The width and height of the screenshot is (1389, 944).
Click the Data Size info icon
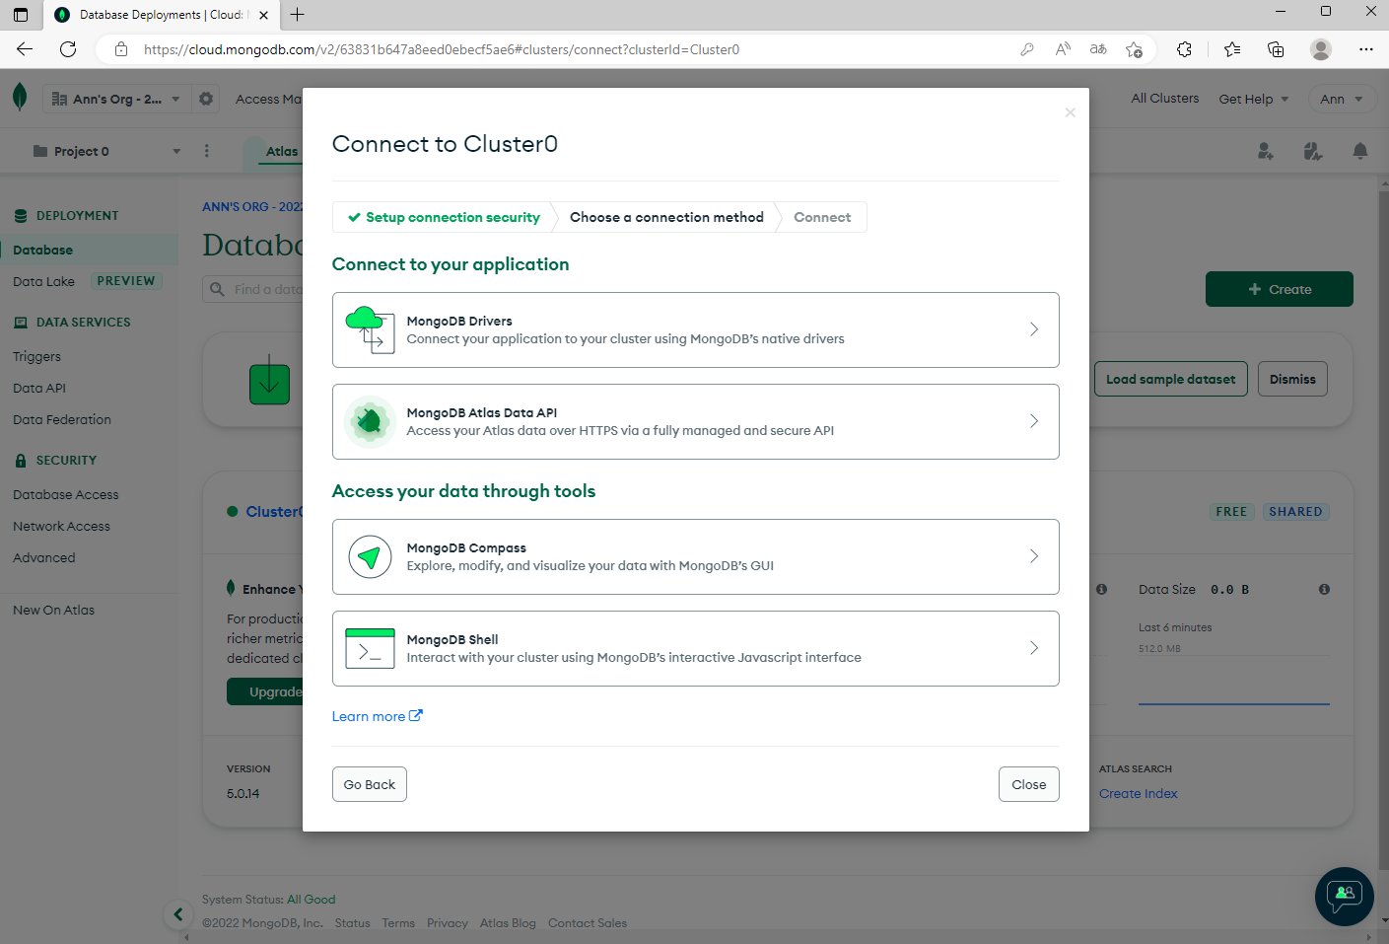[x=1324, y=589]
